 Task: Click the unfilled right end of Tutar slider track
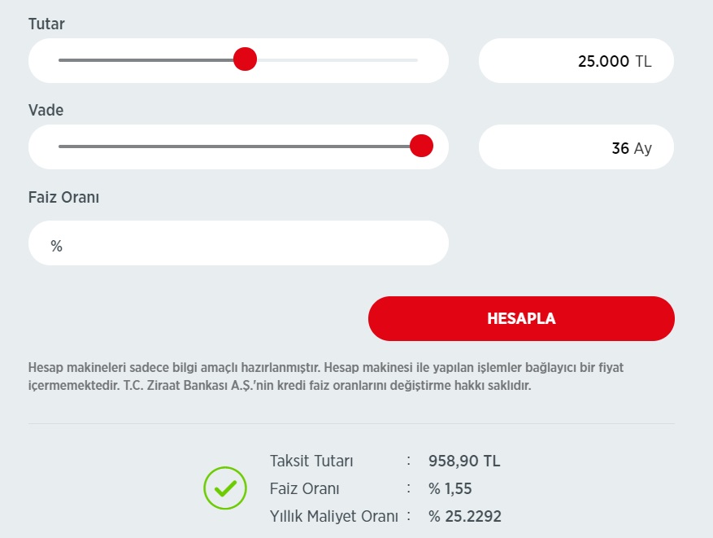(x=341, y=59)
